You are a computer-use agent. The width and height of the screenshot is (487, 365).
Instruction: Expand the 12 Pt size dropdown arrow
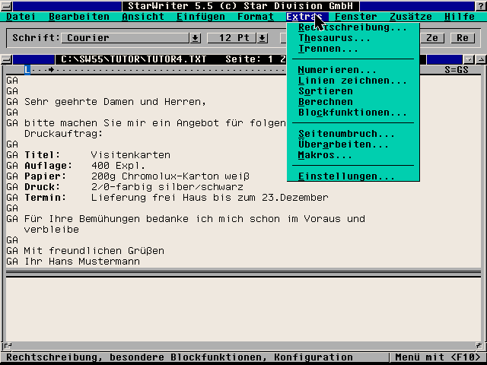coord(263,38)
